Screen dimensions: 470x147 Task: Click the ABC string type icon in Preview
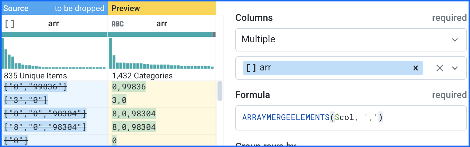click(x=118, y=24)
